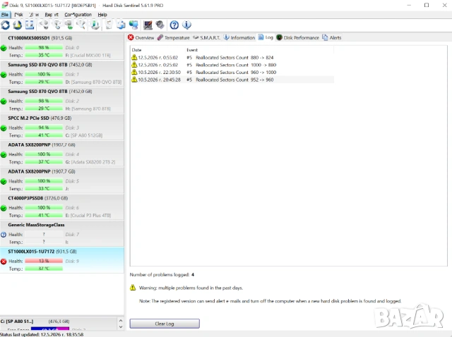Click the 'Status last updated' status bar text

[x=42, y=334]
